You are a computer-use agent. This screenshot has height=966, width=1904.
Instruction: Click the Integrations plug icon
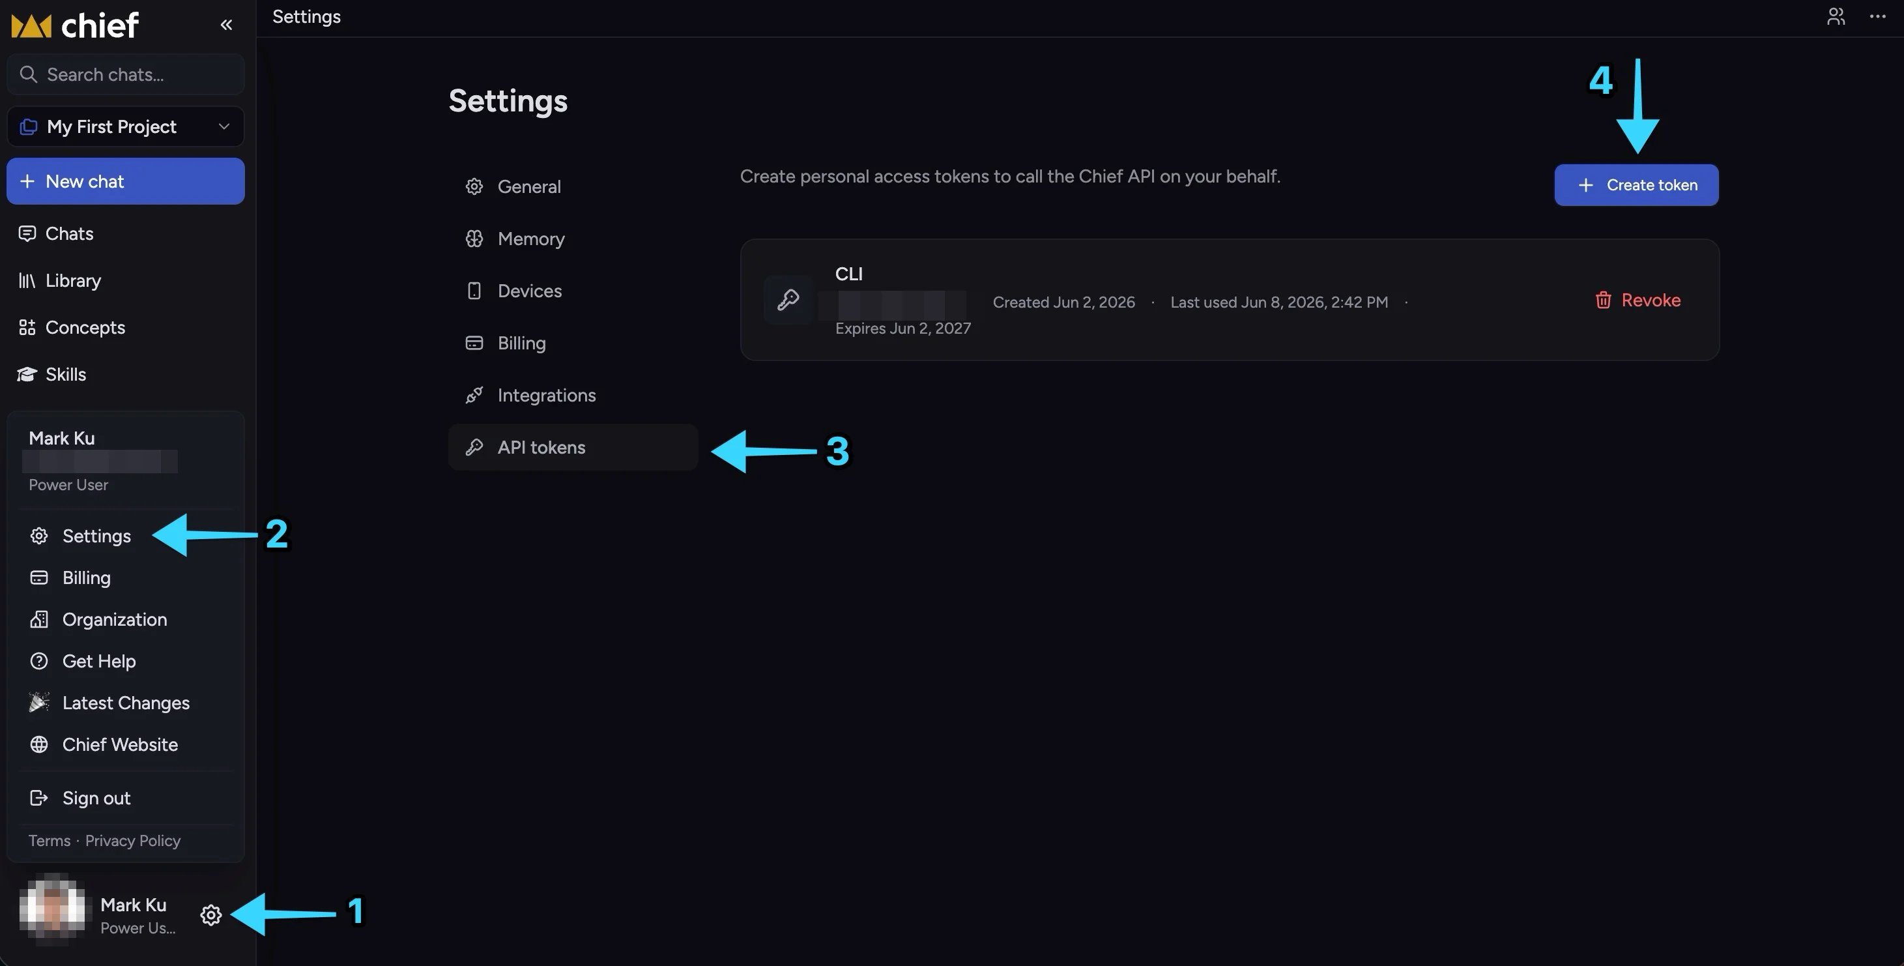pyautogui.click(x=474, y=396)
